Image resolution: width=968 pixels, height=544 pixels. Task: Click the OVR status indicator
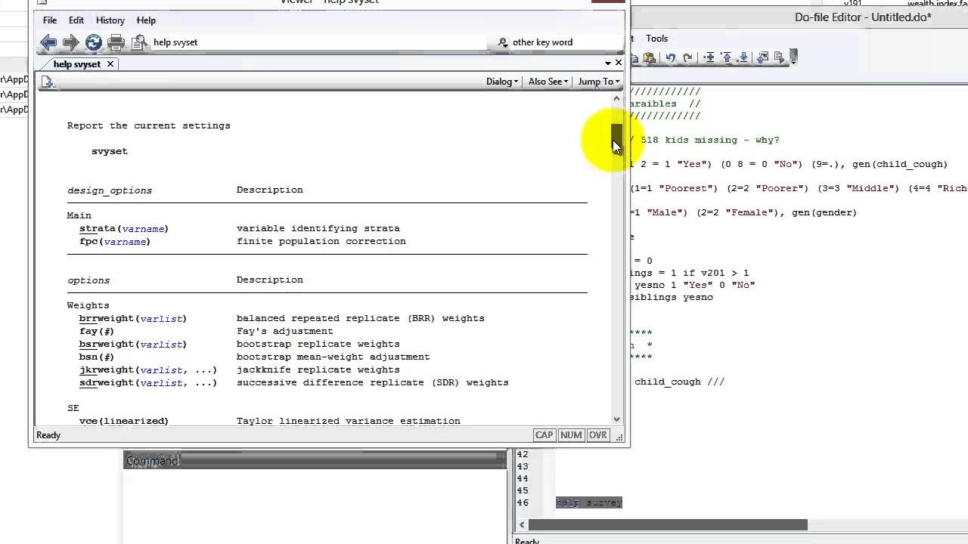click(598, 435)
